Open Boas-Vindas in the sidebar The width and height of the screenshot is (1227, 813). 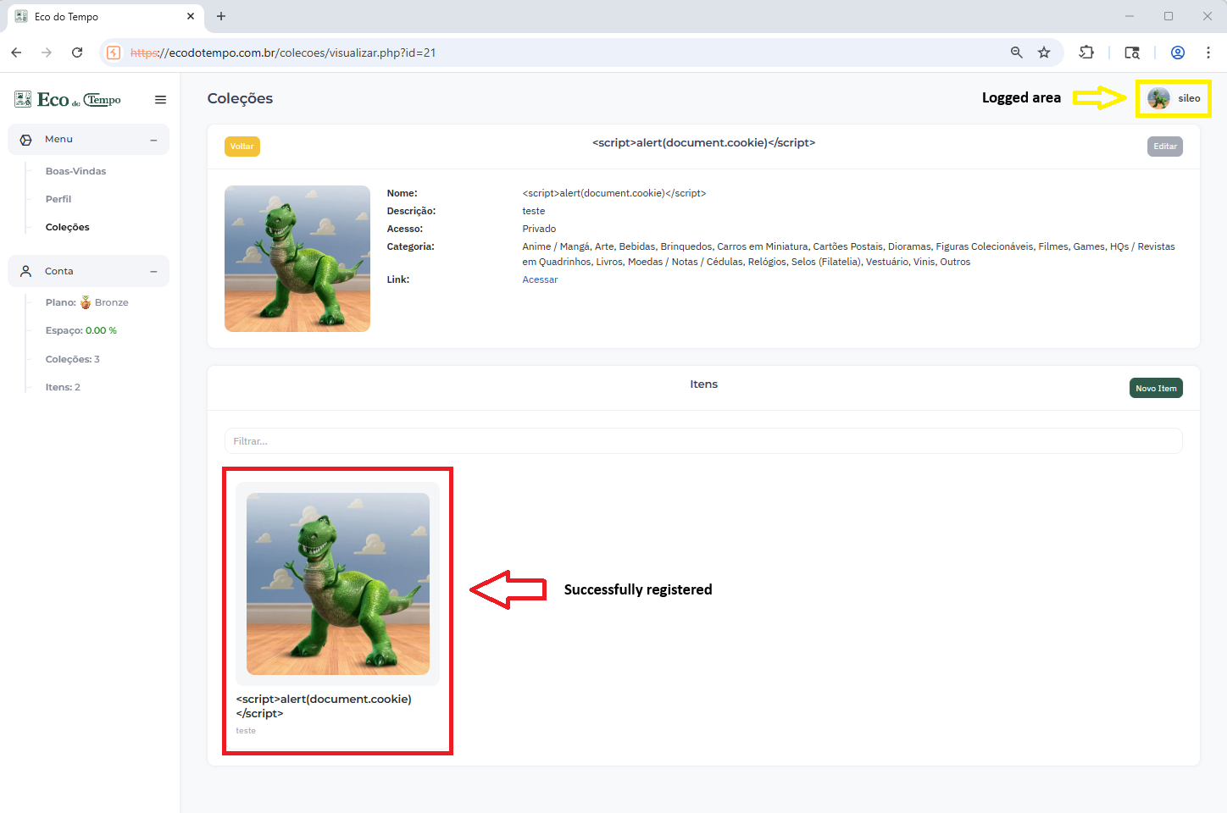click(76, 171)
